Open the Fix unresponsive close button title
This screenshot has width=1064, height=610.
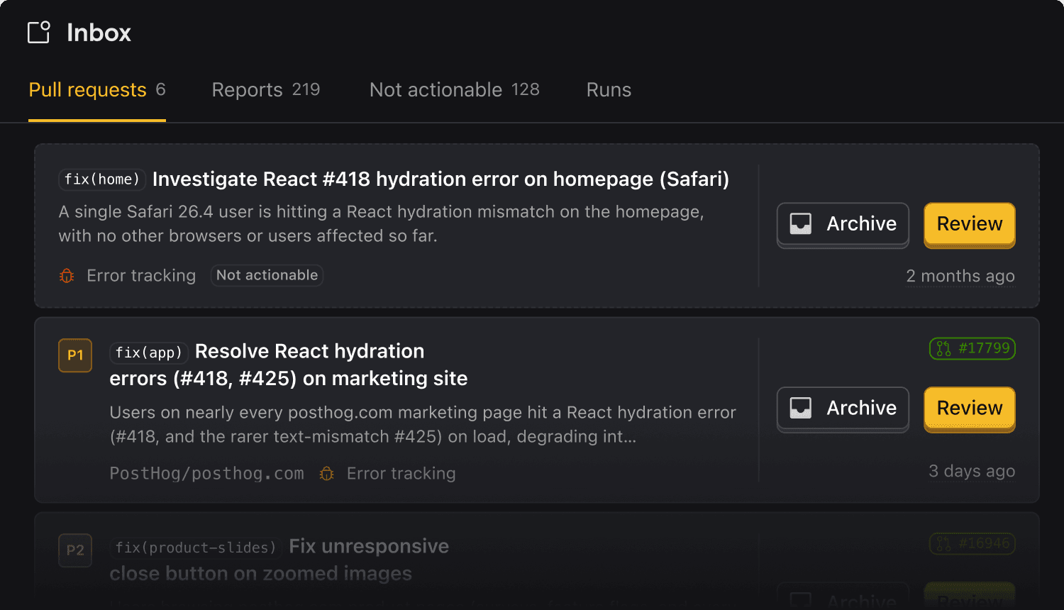tap(279, 560)
